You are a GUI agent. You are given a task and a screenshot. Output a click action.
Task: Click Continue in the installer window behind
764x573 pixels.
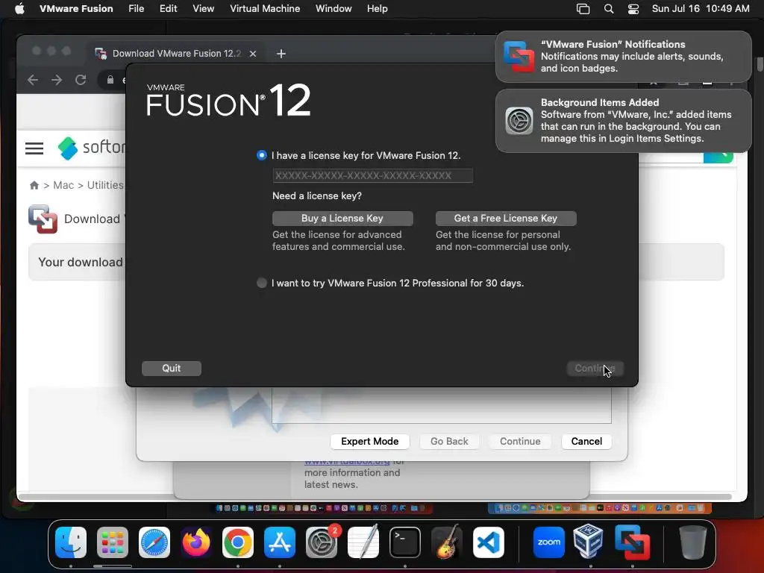coord(520,442)
